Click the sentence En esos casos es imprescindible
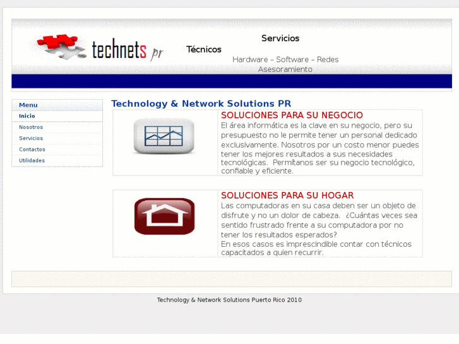459x344 pixels. click(x=316, y=248)
